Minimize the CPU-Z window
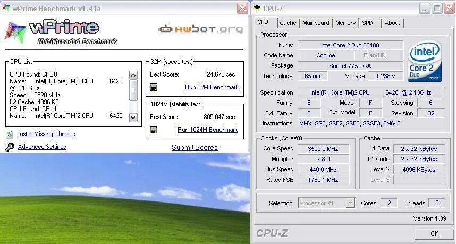Image resolution: width=456 pixels, height=244 pixels. tap(425, 9)
